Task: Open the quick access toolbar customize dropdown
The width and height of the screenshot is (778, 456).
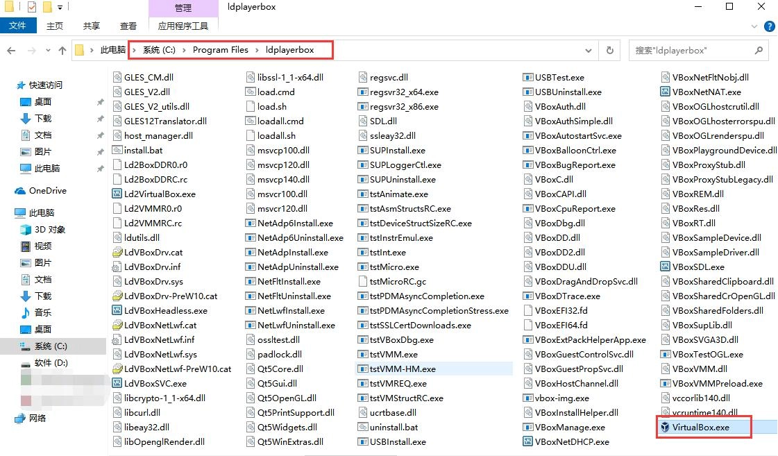Action: pyautogui.click(x=60, y=8)
